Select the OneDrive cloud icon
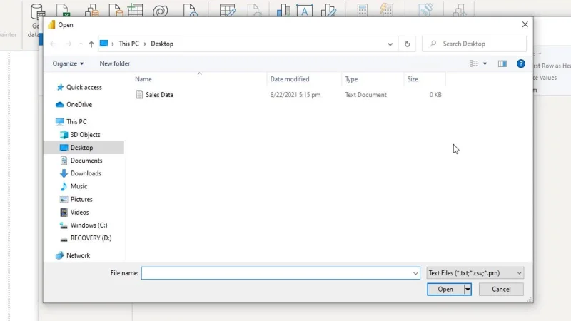The width and height of the screenshot is (571, 321). (x=60, y=104)
